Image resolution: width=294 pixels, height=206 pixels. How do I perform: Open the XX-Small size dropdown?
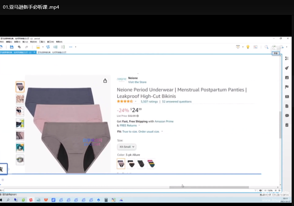click(x=127, y=147)
